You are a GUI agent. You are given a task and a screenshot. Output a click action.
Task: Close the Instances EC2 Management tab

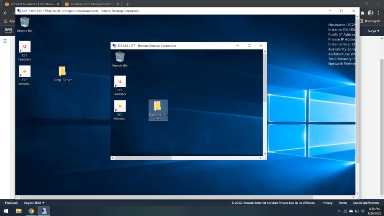(118, 4)
